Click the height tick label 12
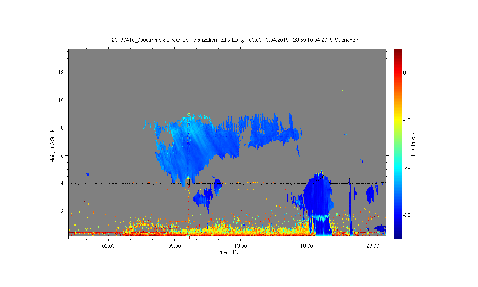This screenshot has height=287, width=478. tap(61, 72)
